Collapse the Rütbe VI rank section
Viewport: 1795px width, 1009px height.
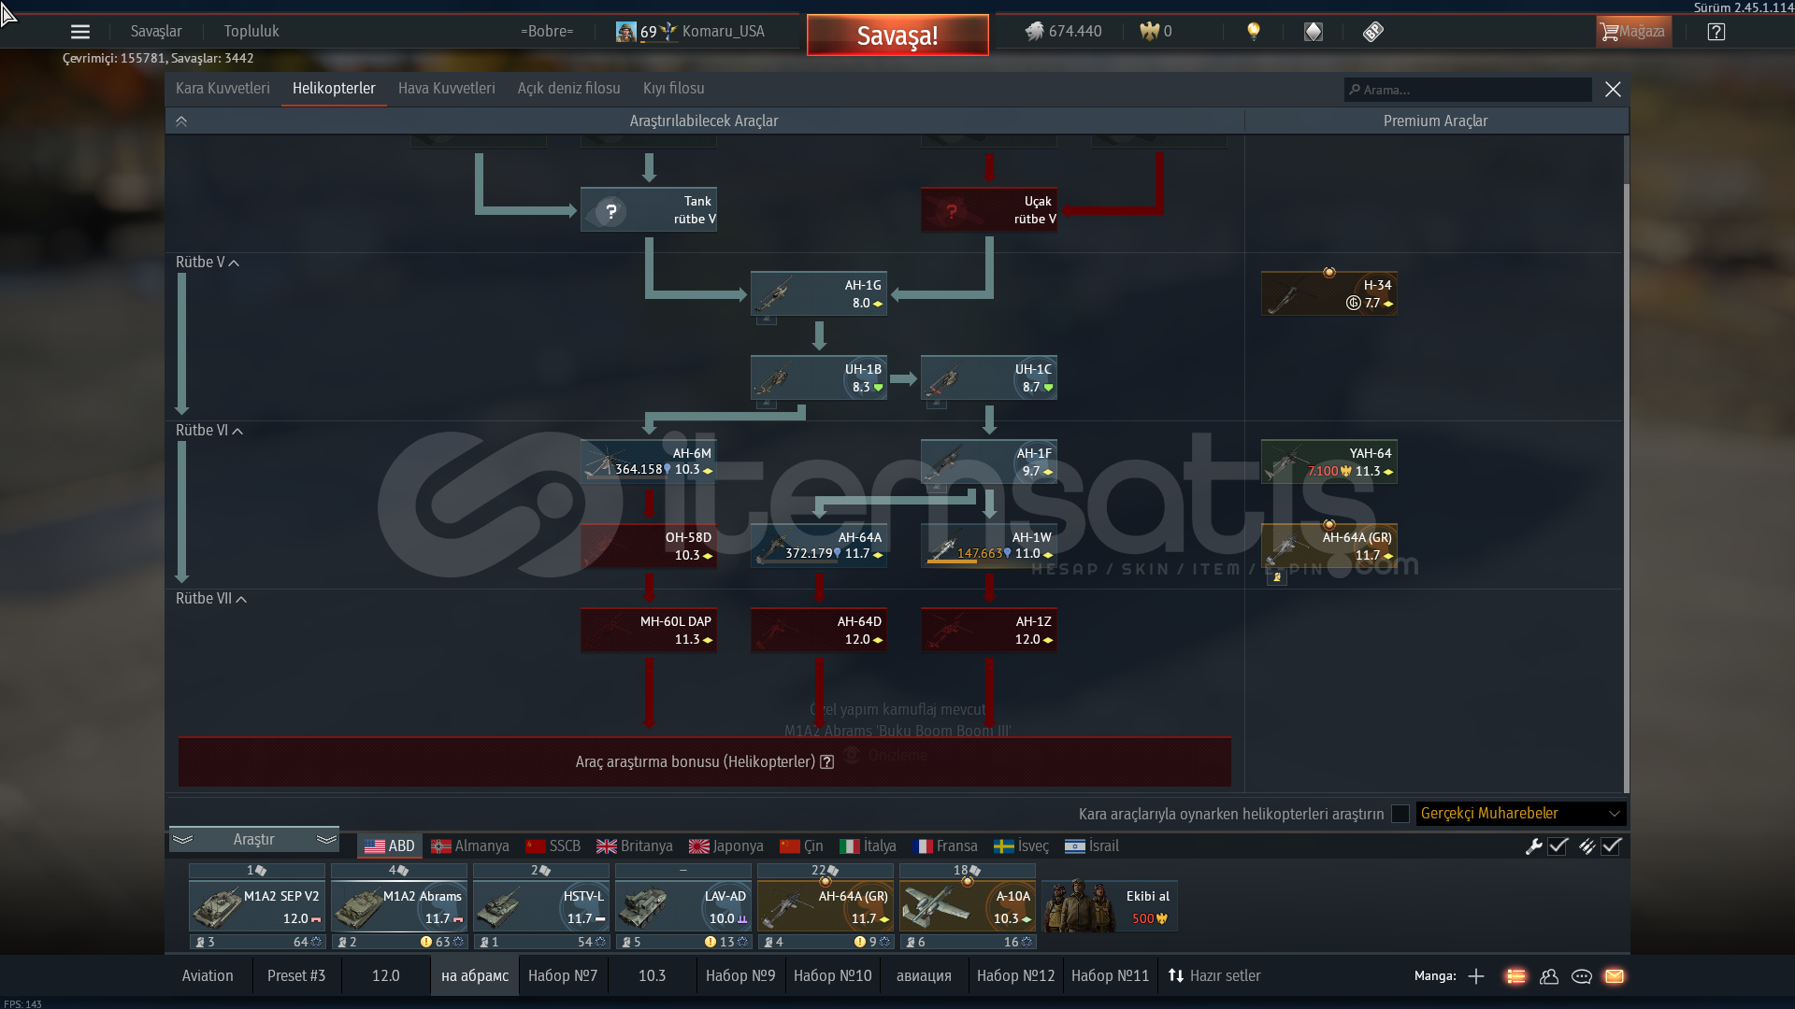coord(209,431)
